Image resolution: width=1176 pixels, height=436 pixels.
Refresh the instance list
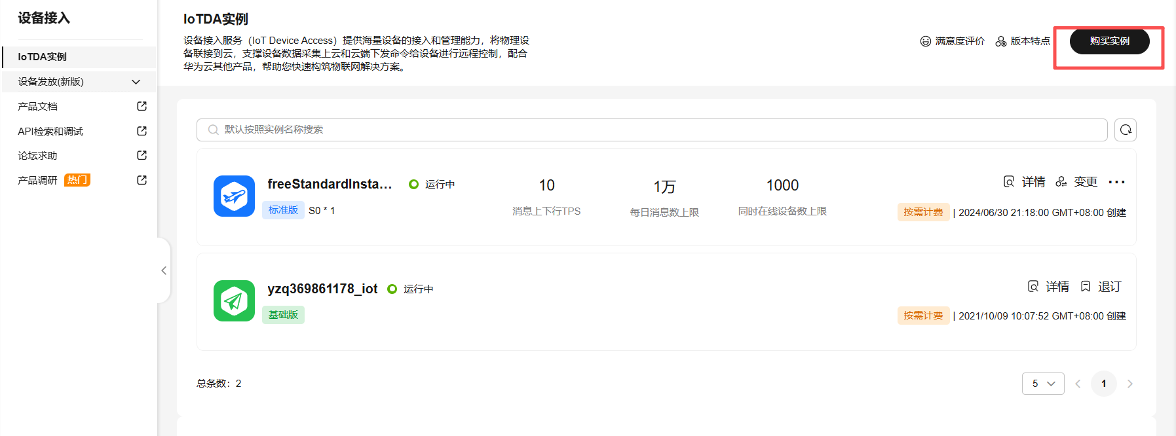[x=1126, y=130]
